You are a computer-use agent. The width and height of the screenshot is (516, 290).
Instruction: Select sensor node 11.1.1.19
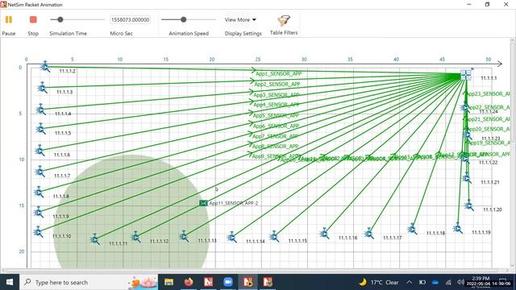(x=458, y=228)
